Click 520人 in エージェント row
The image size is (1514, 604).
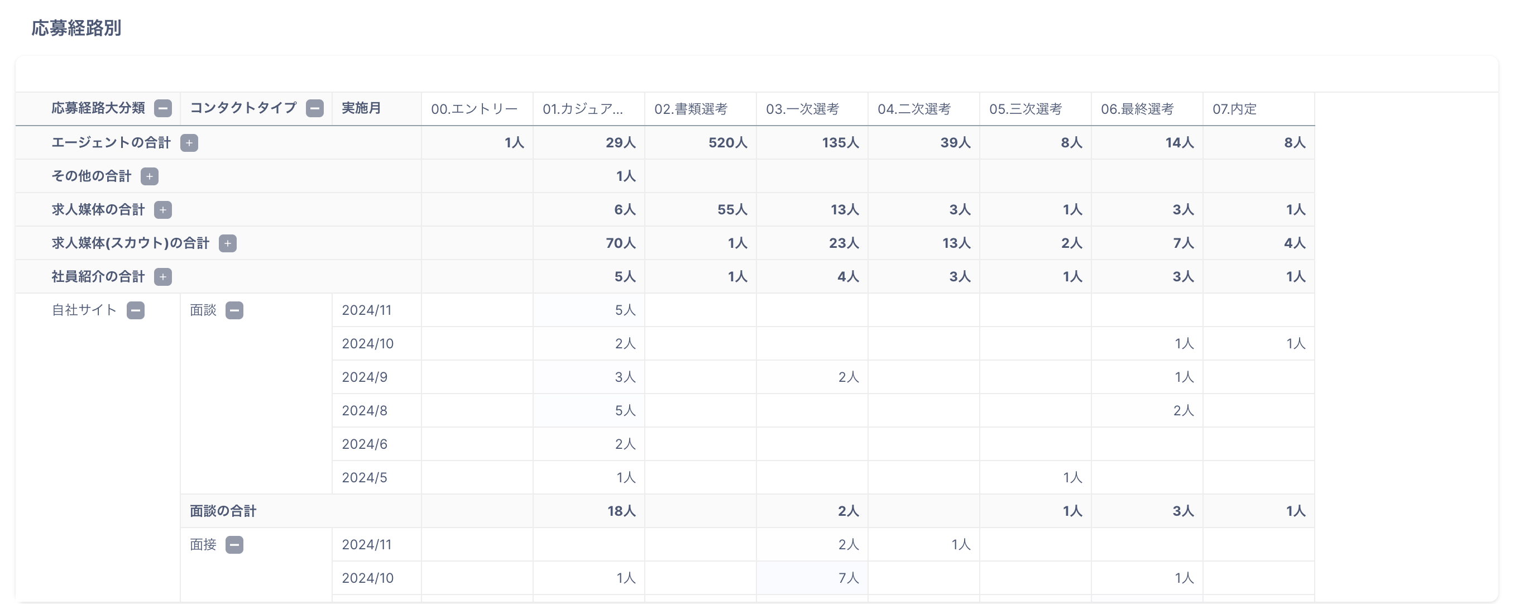coord(727,143)
